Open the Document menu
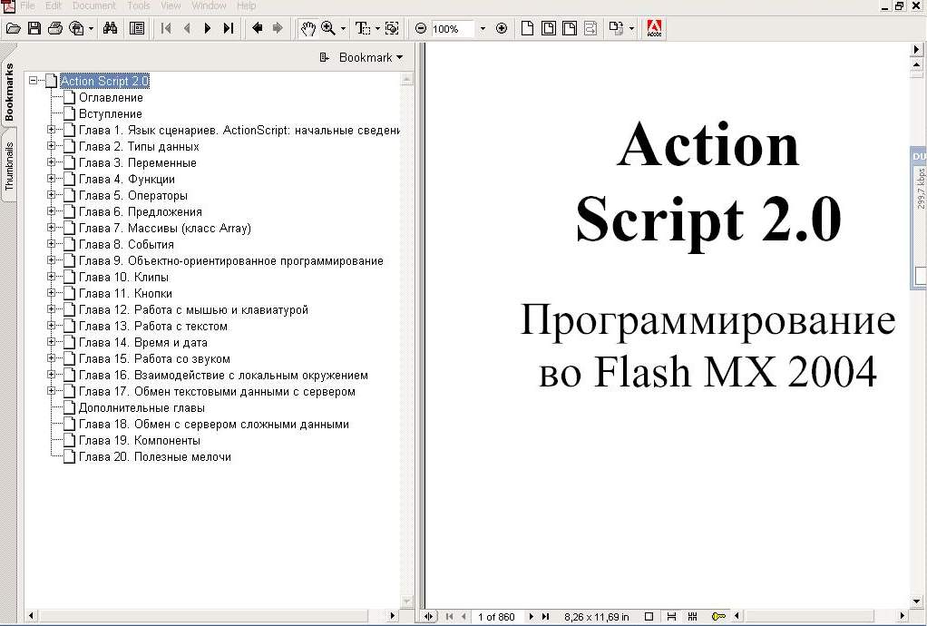The height and width of the screenshot is (626, 927). [x=94, y=5]
